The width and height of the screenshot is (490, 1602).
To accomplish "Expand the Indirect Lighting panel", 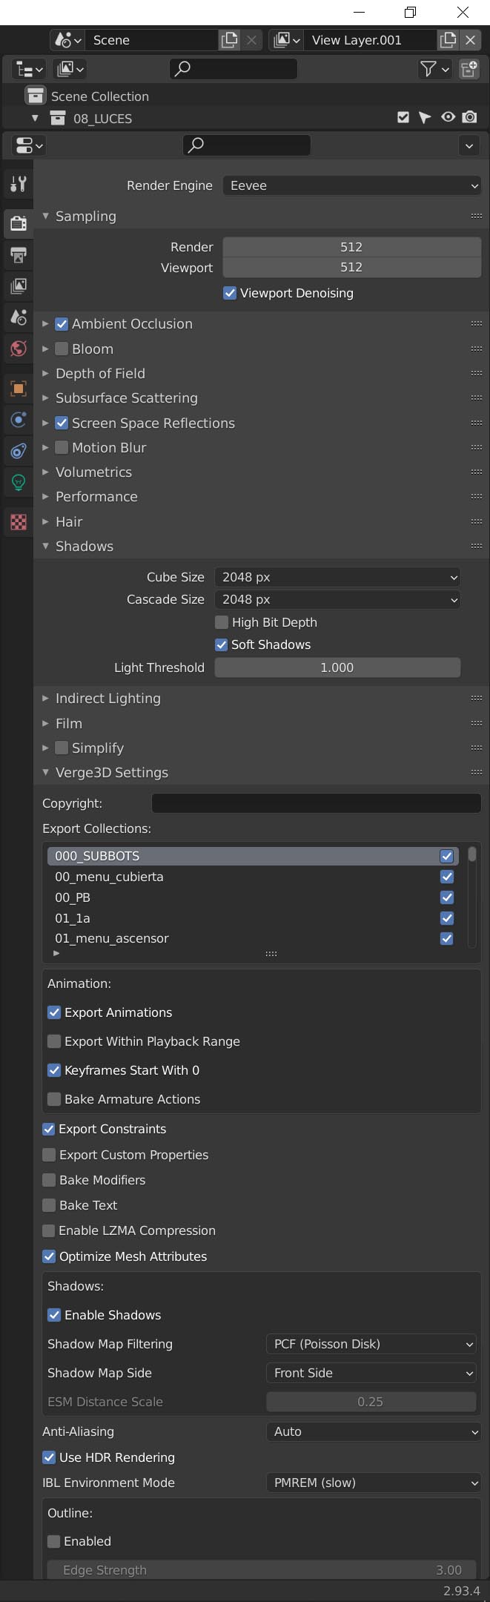I will point(107,699).
